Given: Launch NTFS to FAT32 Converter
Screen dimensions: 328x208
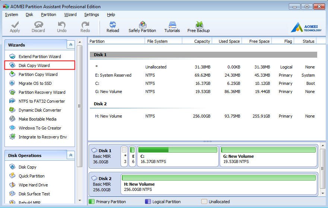Looking at the screenshot, I should [42, 101].
